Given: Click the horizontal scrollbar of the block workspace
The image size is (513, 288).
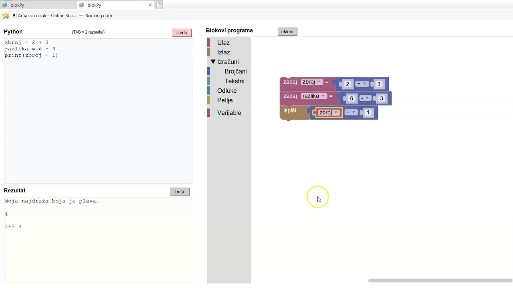Looking at the screenshot, I should click(x=440, y=281).
